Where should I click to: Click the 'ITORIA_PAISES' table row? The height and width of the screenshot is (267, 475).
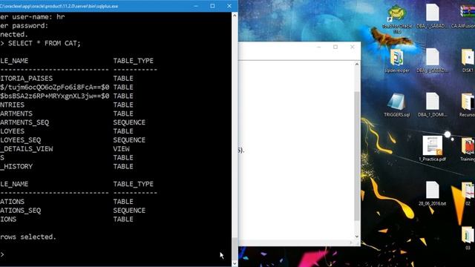(67, 79)
